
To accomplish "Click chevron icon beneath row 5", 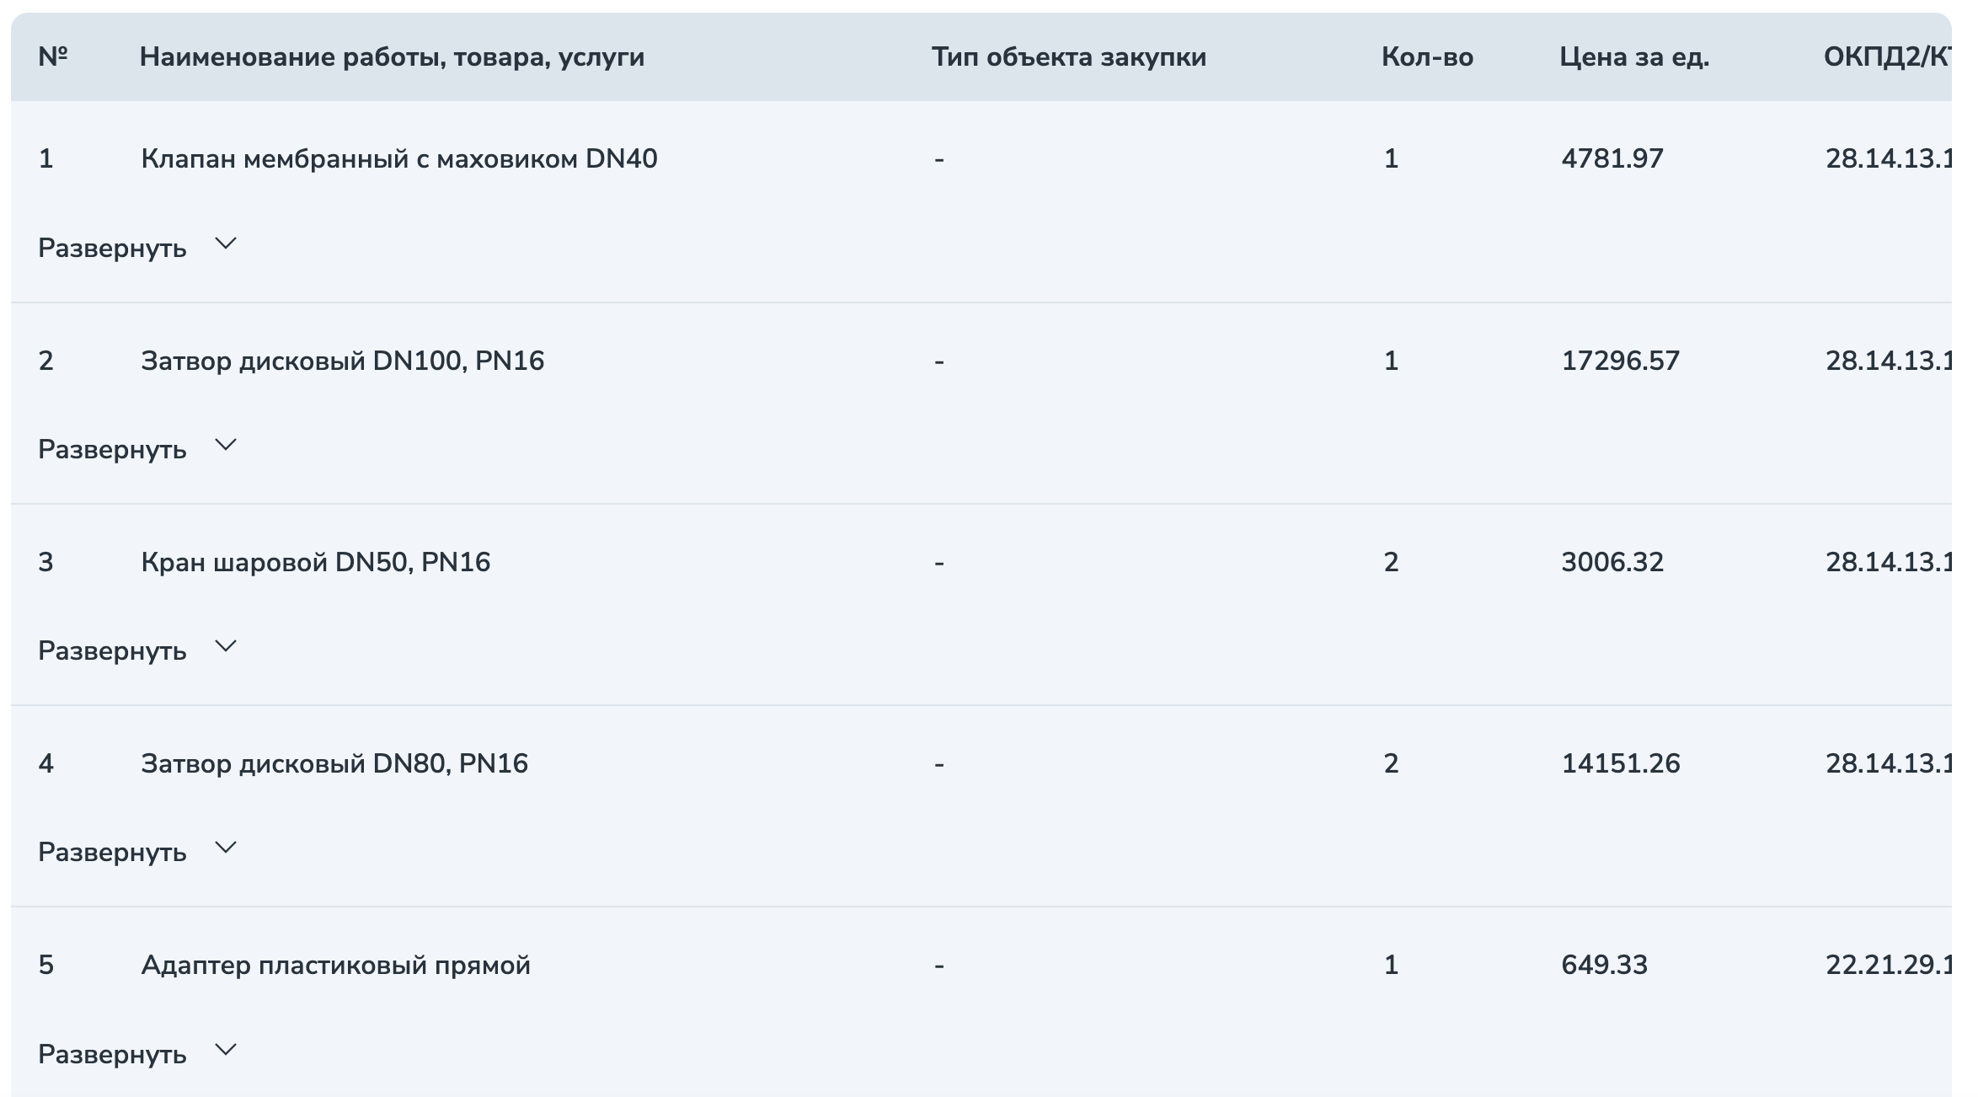I will pyautogui.click(x=226, y=1050).
